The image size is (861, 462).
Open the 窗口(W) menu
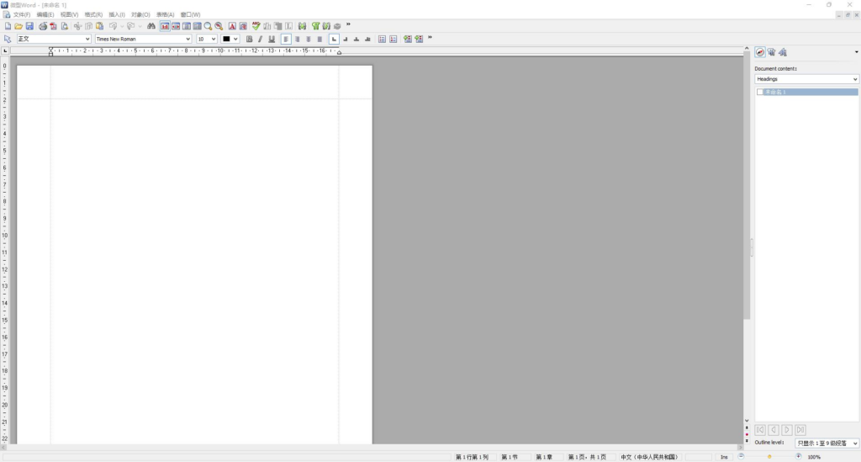191,15
